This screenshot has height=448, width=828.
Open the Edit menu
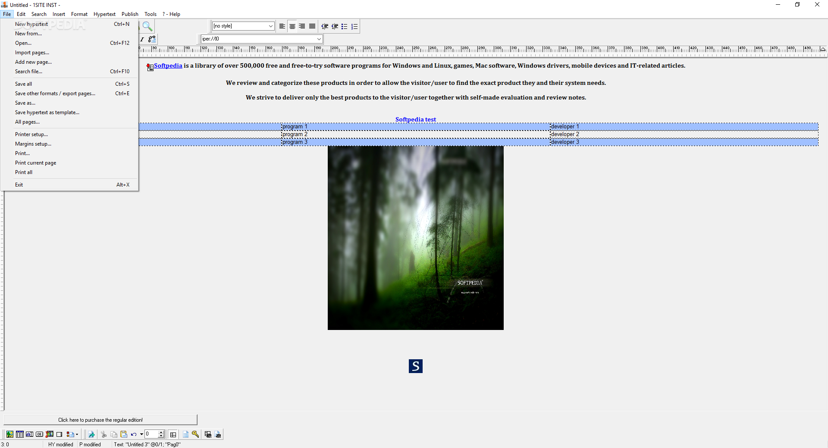tap(21, 14)
